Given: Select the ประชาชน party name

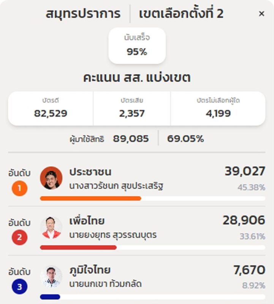Looking at the screenshot, I should pos(90,172).
